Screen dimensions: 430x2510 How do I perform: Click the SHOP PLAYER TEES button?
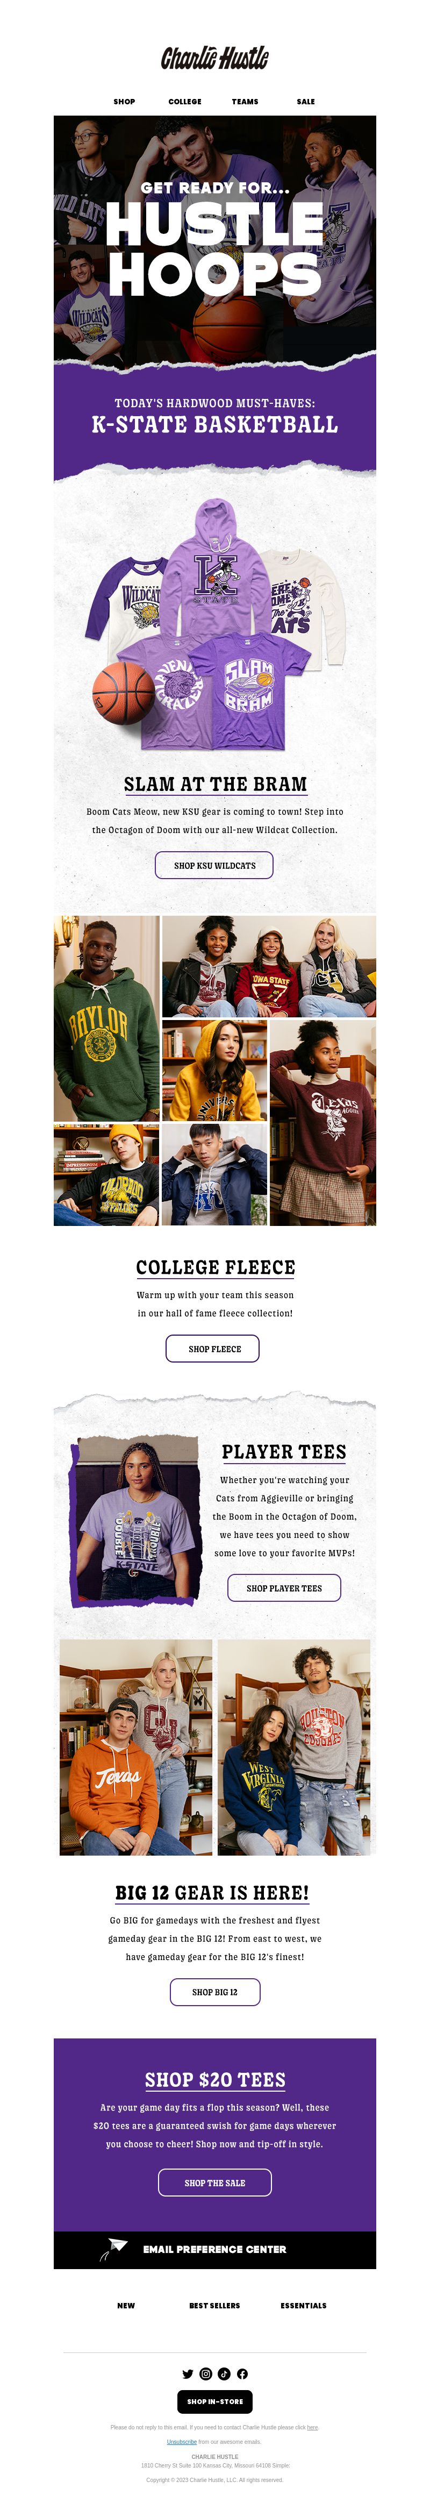284,1587
